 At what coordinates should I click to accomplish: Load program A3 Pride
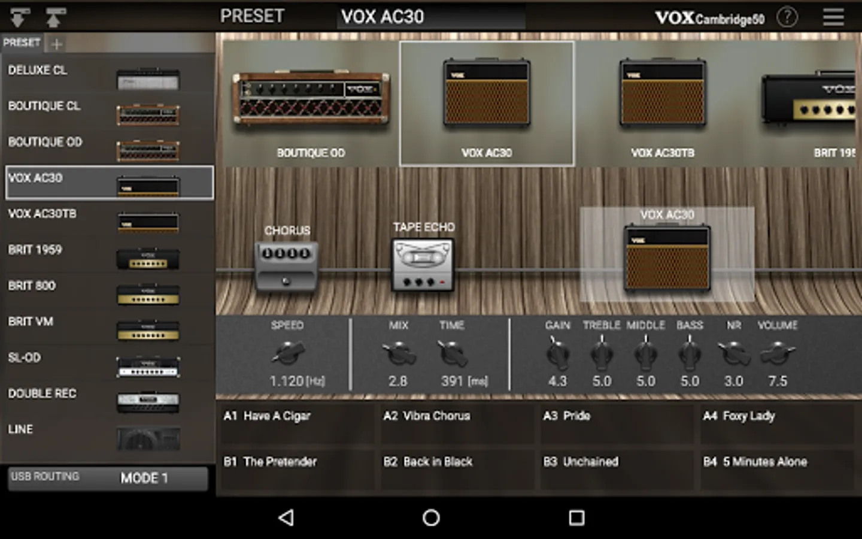click(x=616, y=423)
